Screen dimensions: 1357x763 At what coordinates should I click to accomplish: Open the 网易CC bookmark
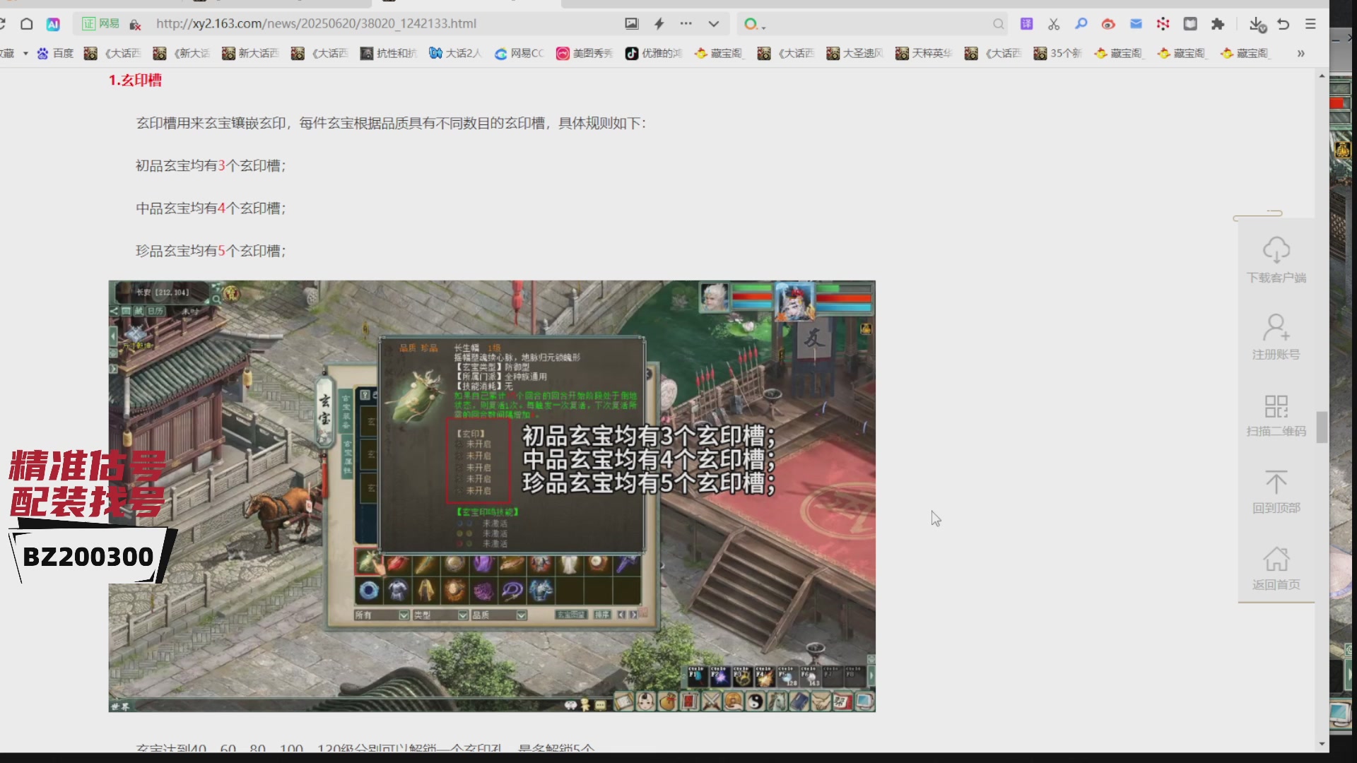coord(519,53)
